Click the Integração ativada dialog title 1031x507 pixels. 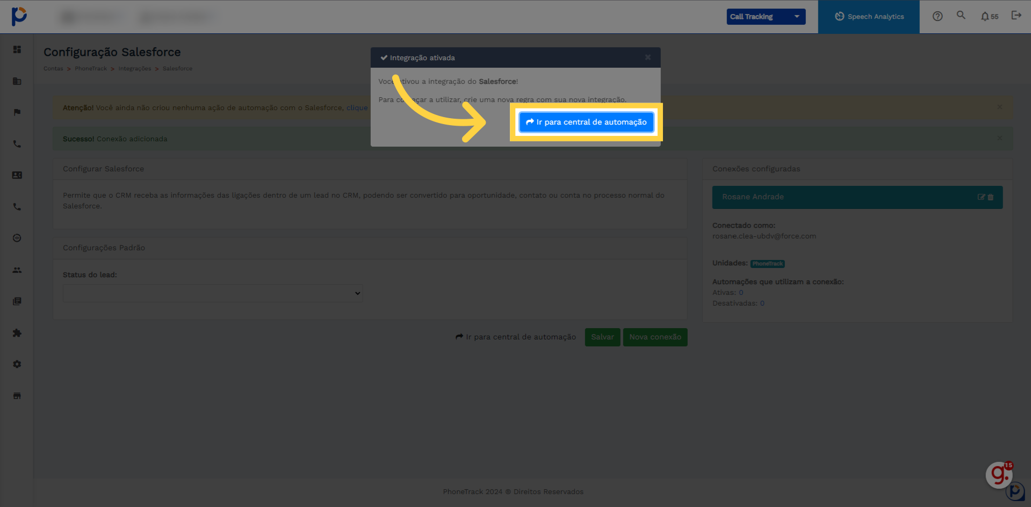point(422,58)
